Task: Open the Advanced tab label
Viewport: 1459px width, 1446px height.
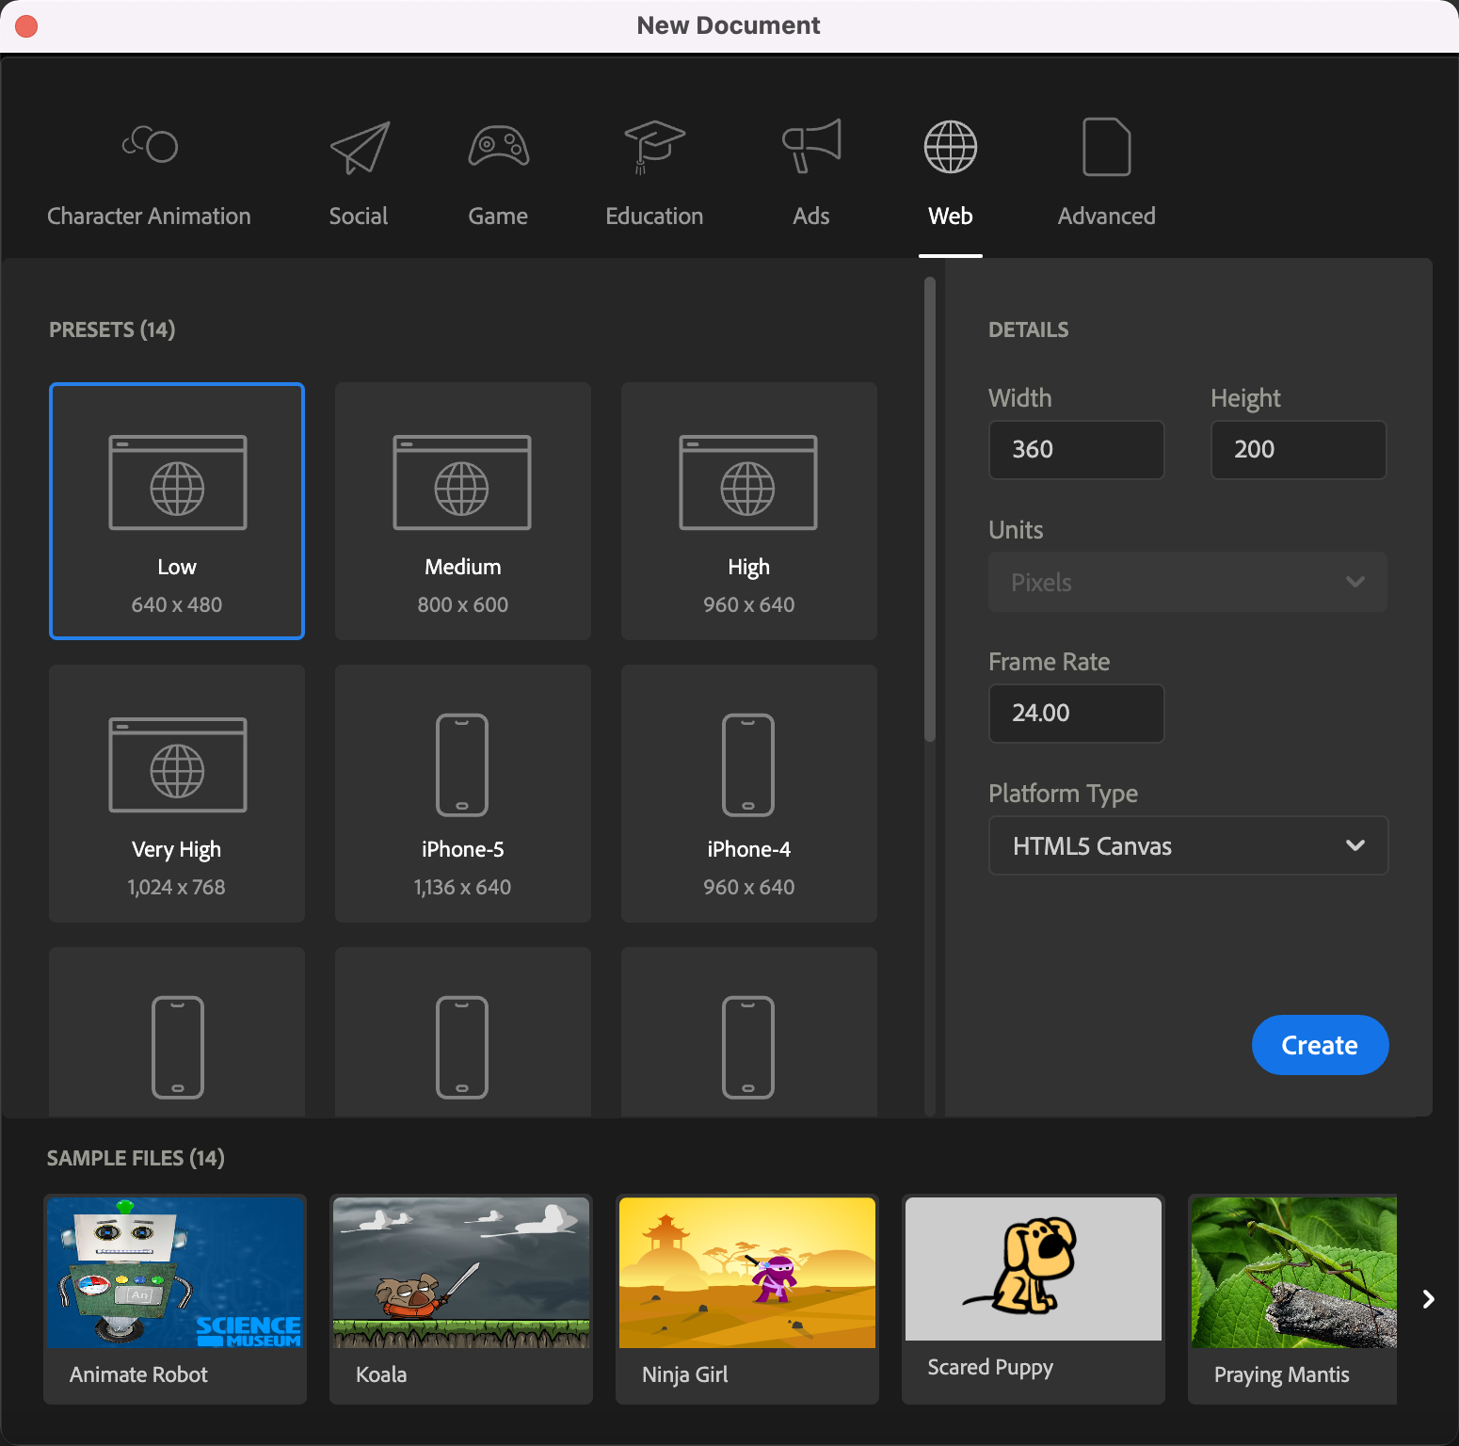Action: tap(1107, 217)
